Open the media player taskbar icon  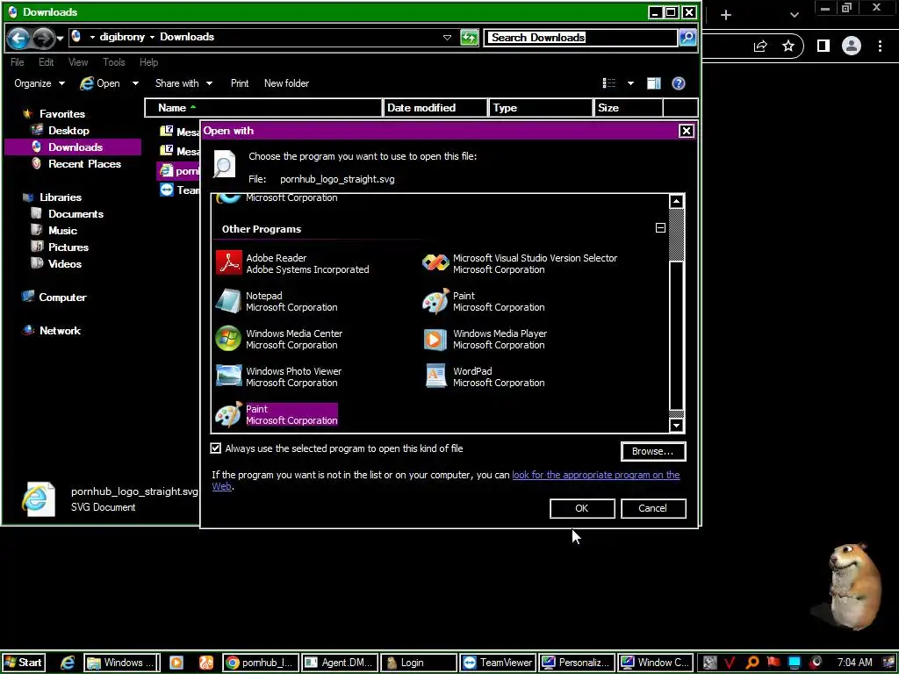176,663
